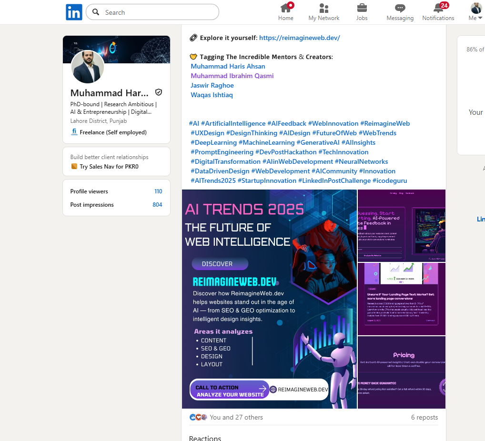Click the #FutureOfWeb hashtag
Image resolution: width=485 pixels, height=441 pixels.
click(334, 133)
